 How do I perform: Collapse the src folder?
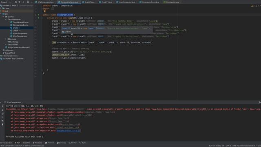click(x=1, y=14)
